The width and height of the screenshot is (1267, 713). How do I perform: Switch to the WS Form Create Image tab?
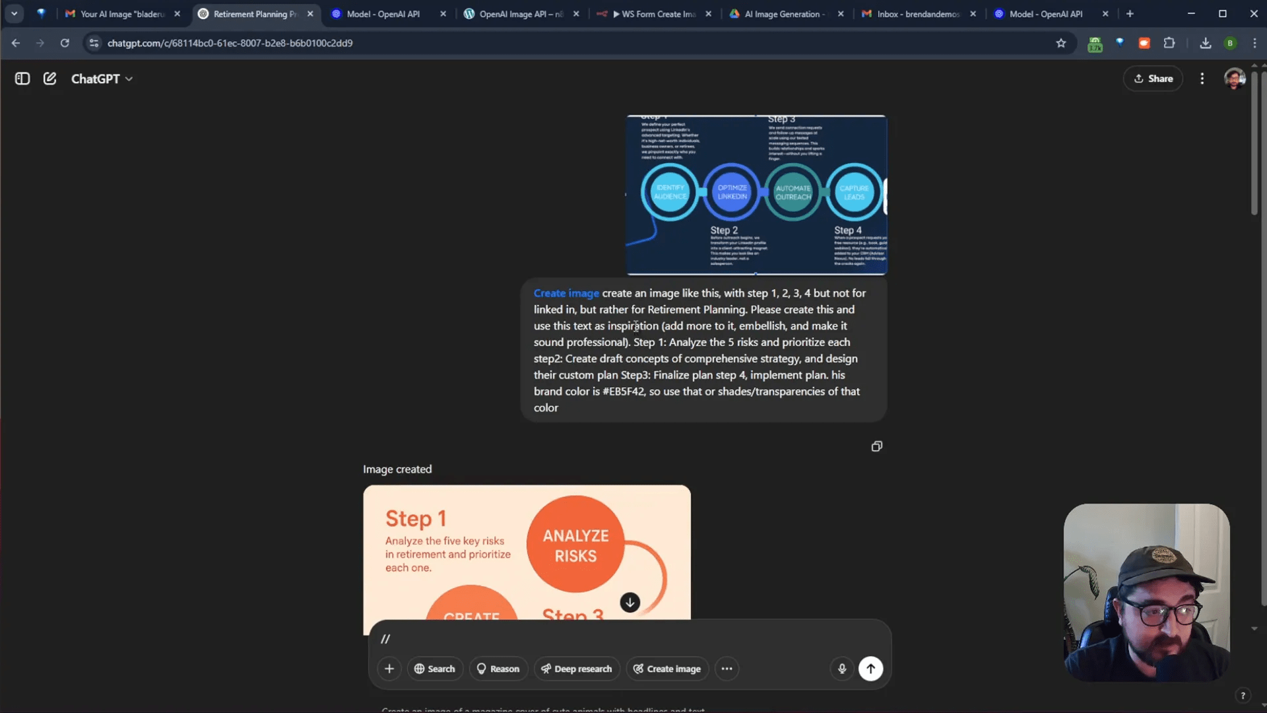point(653,14)
